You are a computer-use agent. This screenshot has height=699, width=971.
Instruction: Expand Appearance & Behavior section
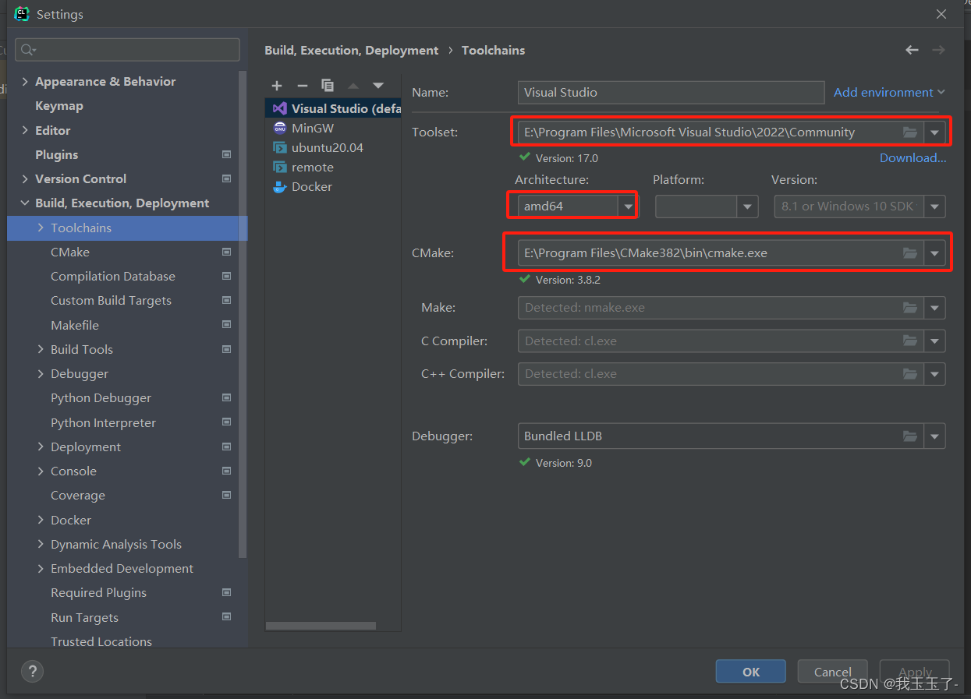(25, 82)
